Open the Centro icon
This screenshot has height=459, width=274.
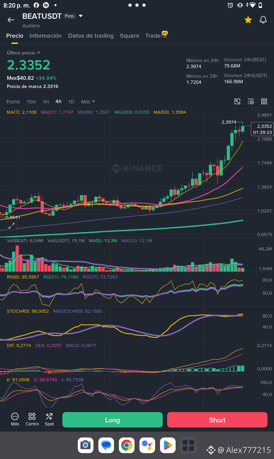point(32,419)
